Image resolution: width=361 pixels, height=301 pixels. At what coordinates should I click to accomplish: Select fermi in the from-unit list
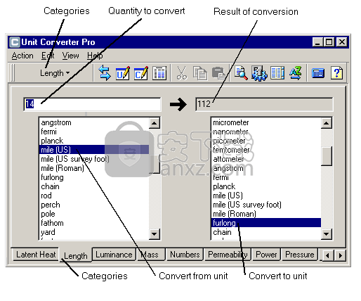[94, 132]
